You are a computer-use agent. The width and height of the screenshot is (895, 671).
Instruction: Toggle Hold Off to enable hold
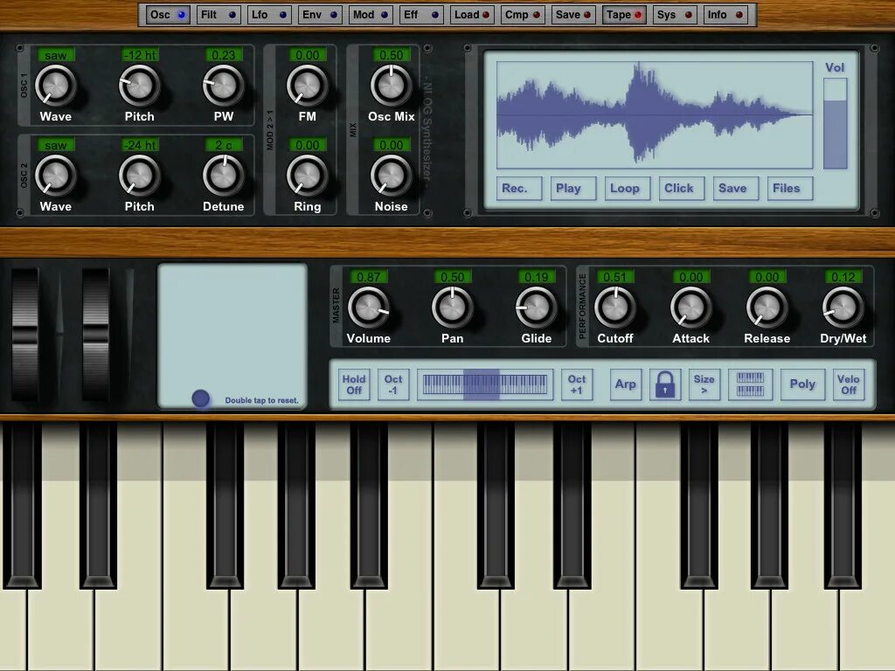pyautogui.click(x=353, y=384)
